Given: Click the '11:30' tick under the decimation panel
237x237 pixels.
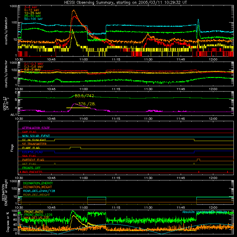Looking at the screenshot, I should 148,208.
